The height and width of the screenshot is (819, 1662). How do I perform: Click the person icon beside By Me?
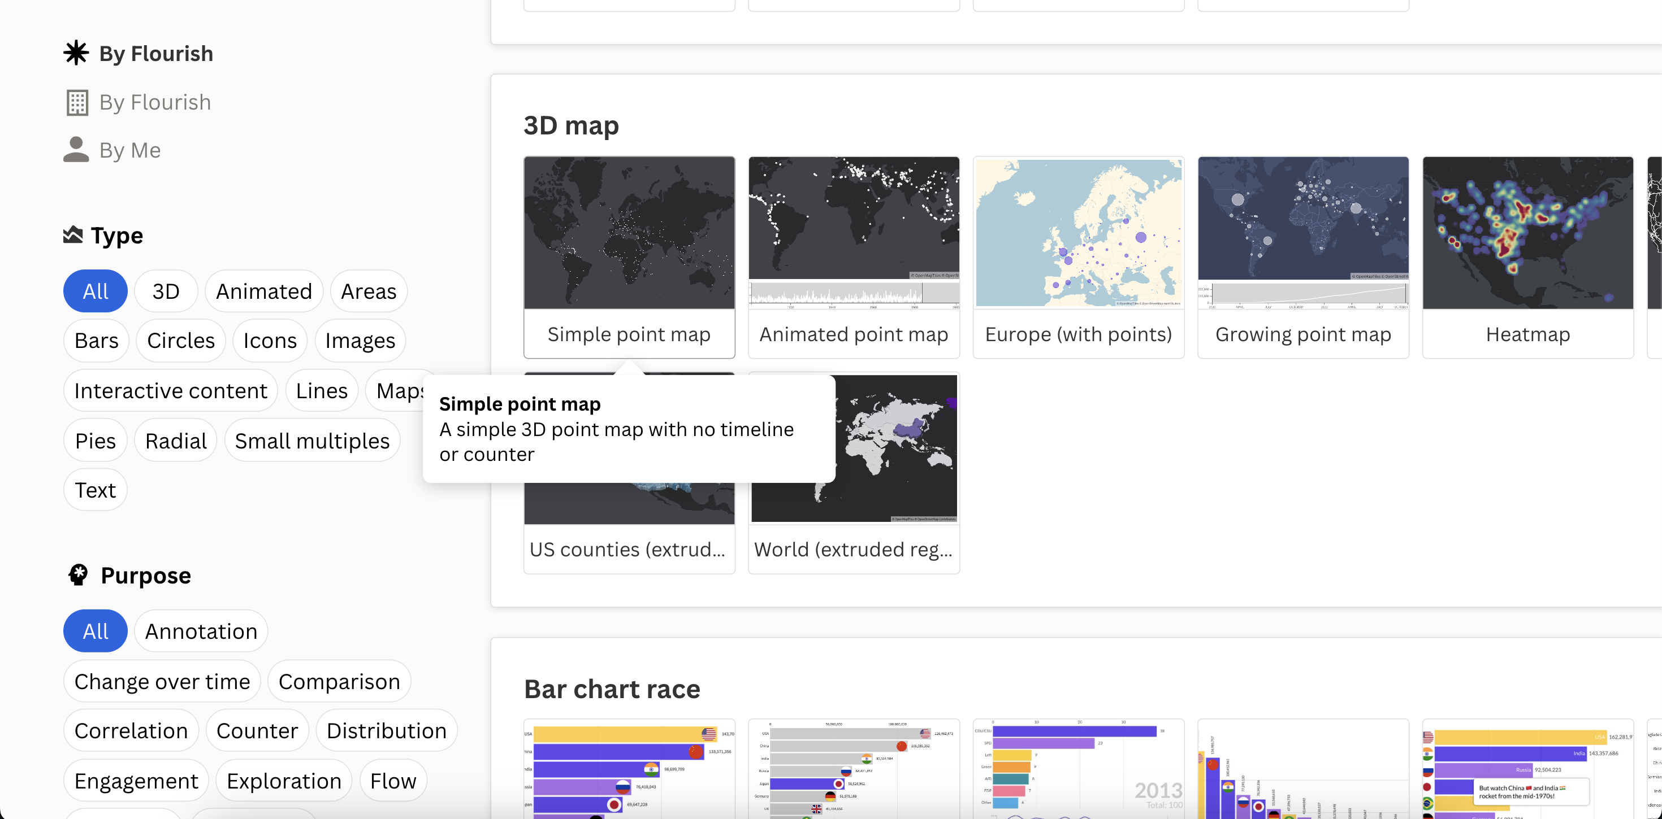76,150
